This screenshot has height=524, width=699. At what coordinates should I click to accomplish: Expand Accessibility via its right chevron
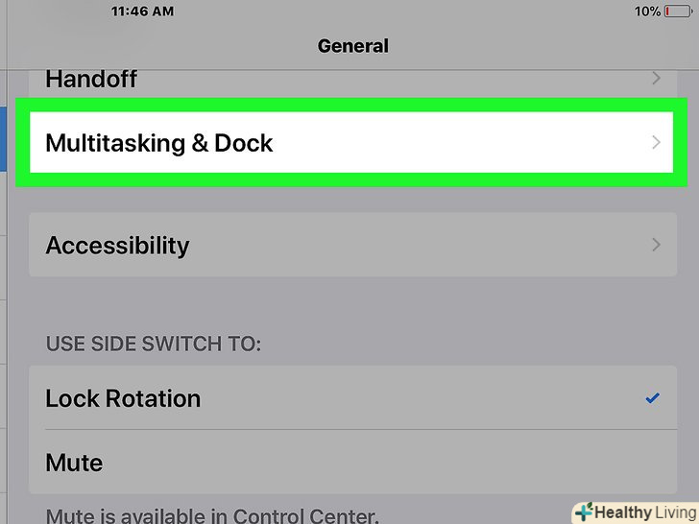(656, 245)
